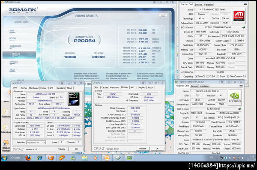257x170 pixels.
Task: Click the AMD Phenom II logo in CPU-Z
Action: click(74, 99)
